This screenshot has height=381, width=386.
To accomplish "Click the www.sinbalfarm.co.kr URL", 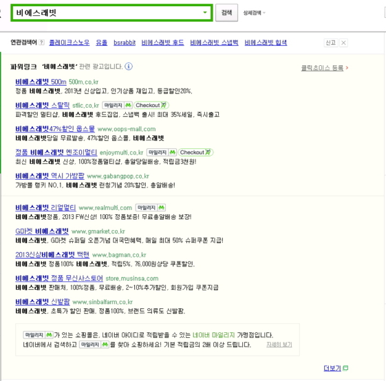I will tap(103, 302).
